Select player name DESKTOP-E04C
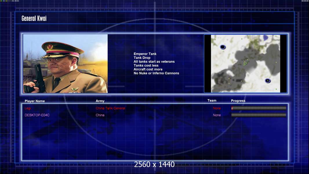The image size is (309, 174). click(37, 115)
